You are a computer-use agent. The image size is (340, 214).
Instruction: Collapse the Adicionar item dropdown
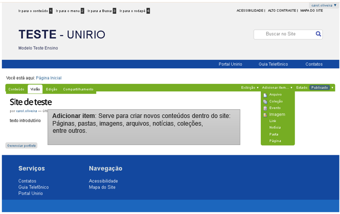pyautogui.click(x=277, y=88)
